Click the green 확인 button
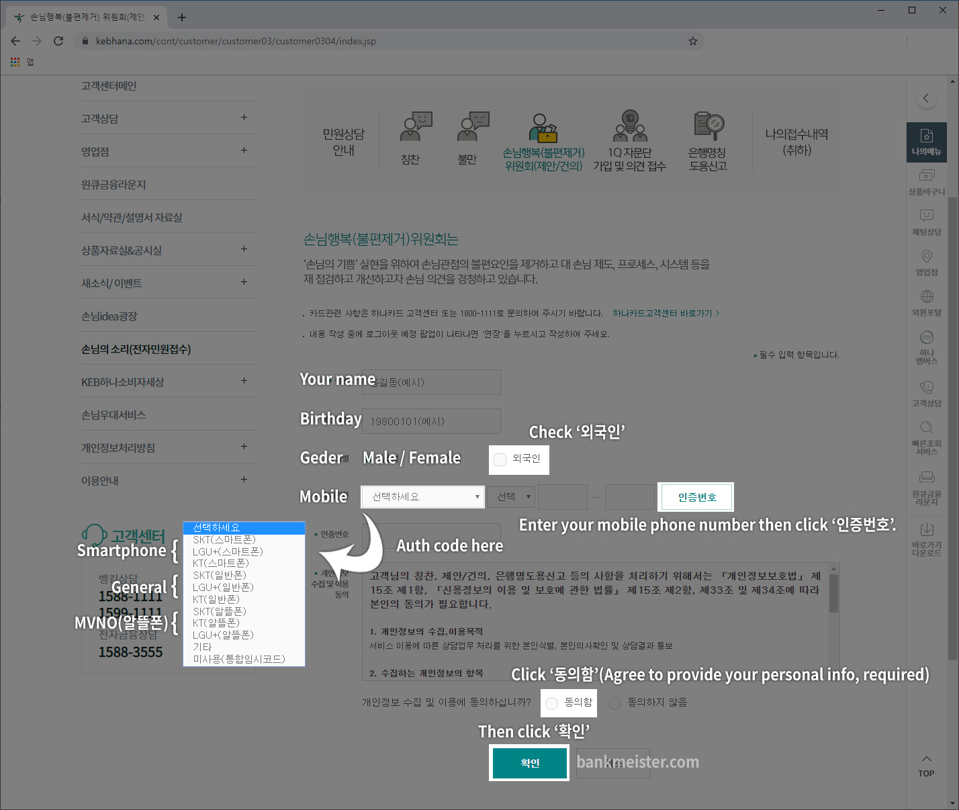 point(530,763)
